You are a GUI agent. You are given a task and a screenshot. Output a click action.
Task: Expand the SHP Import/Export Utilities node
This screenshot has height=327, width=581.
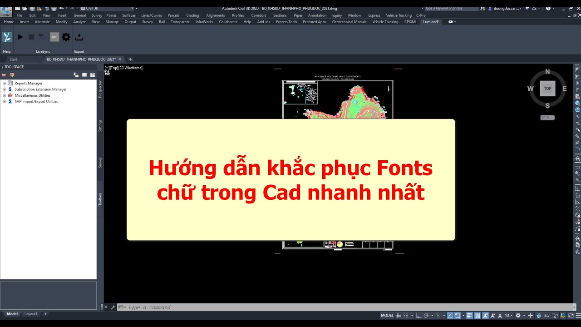[x=4, y=101]
